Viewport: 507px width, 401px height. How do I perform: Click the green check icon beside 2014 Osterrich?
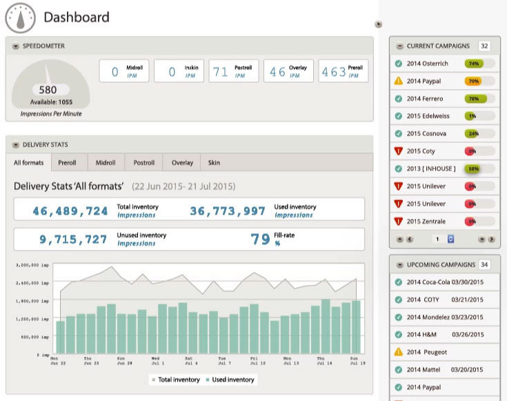coord(398,63)
